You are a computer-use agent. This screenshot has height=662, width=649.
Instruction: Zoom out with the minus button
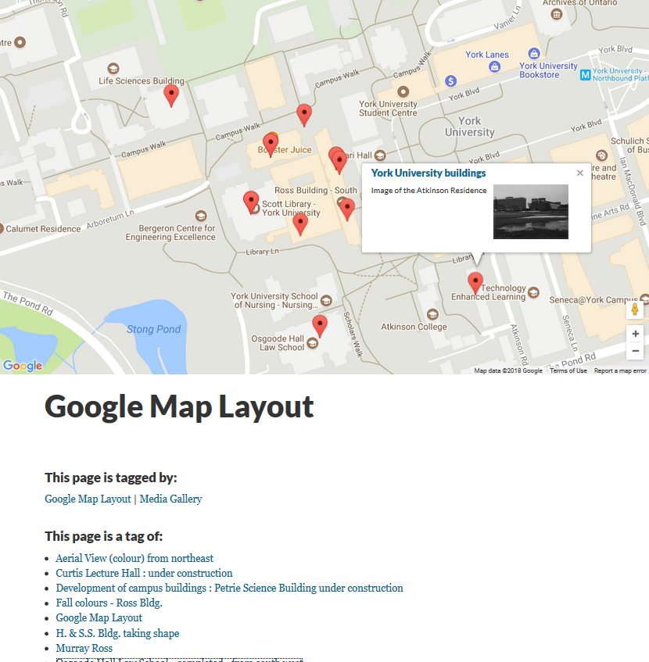(635, 351)
